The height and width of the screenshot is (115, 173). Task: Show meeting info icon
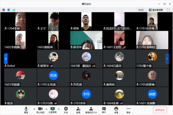pos(4,10)
